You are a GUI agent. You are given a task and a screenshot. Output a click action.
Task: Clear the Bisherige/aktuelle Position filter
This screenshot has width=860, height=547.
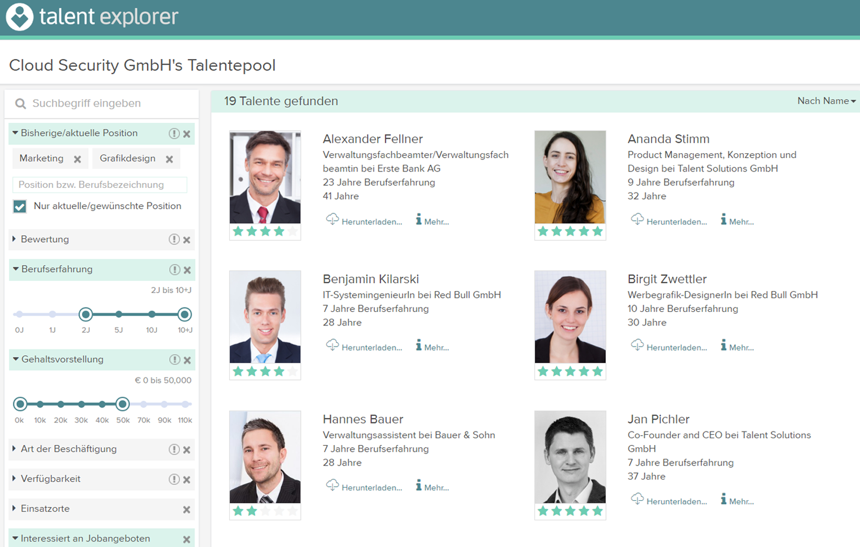click(187, 134)
